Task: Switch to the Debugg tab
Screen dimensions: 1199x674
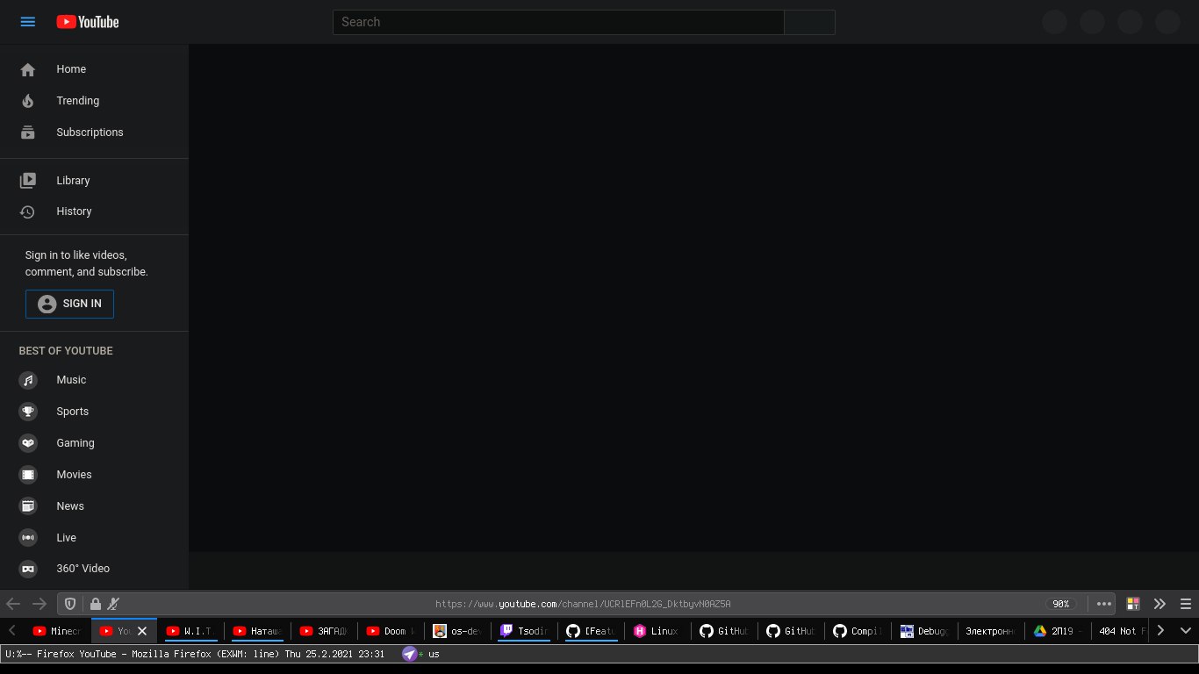Action: [924, 631]
